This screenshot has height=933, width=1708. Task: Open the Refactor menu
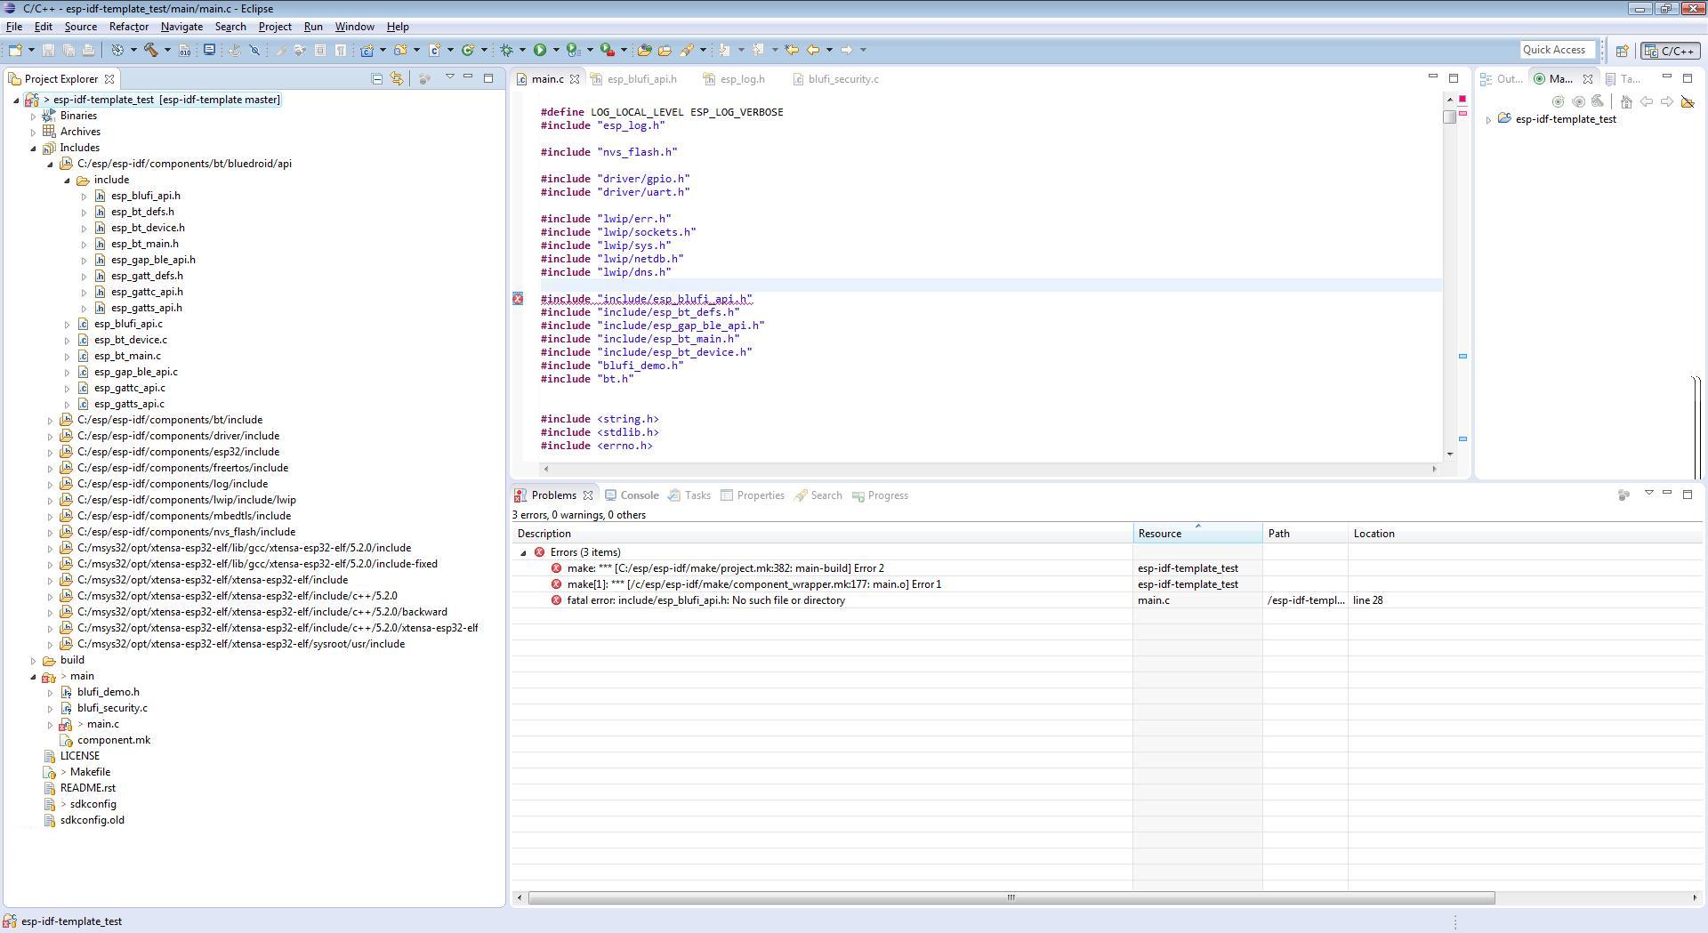129,27
